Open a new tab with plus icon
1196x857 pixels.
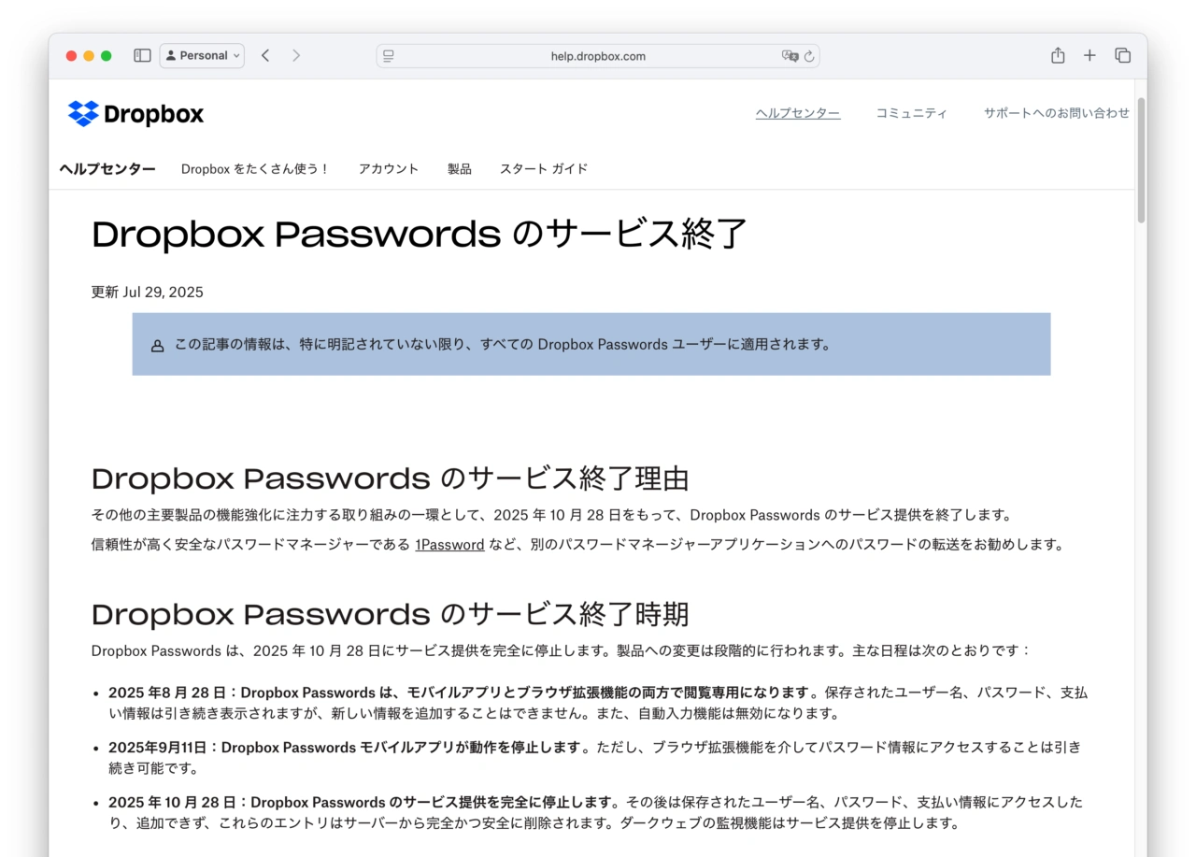1089,56
